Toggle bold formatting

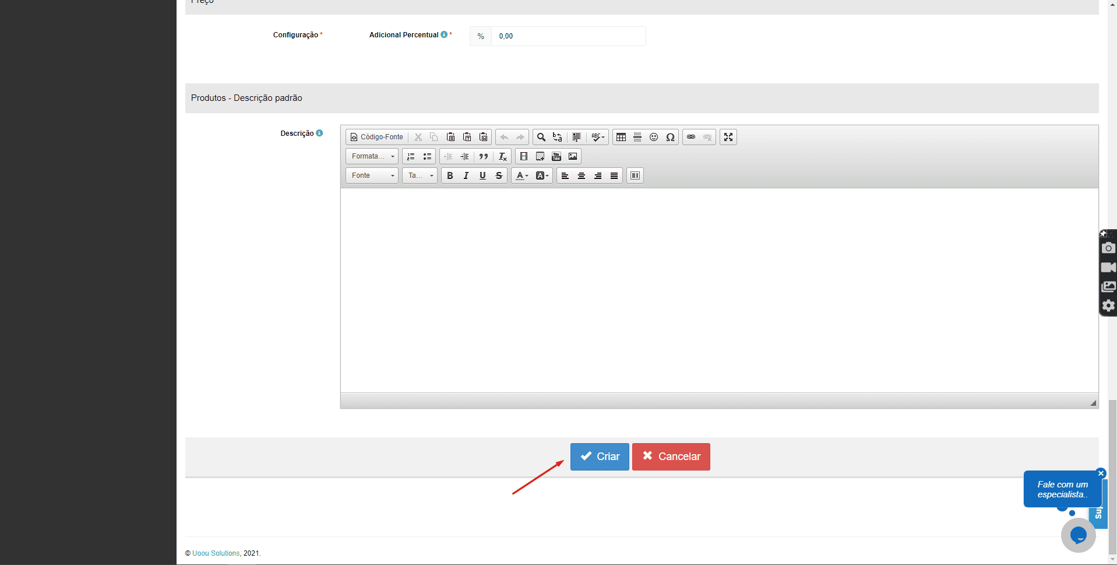tap(450, 176)
